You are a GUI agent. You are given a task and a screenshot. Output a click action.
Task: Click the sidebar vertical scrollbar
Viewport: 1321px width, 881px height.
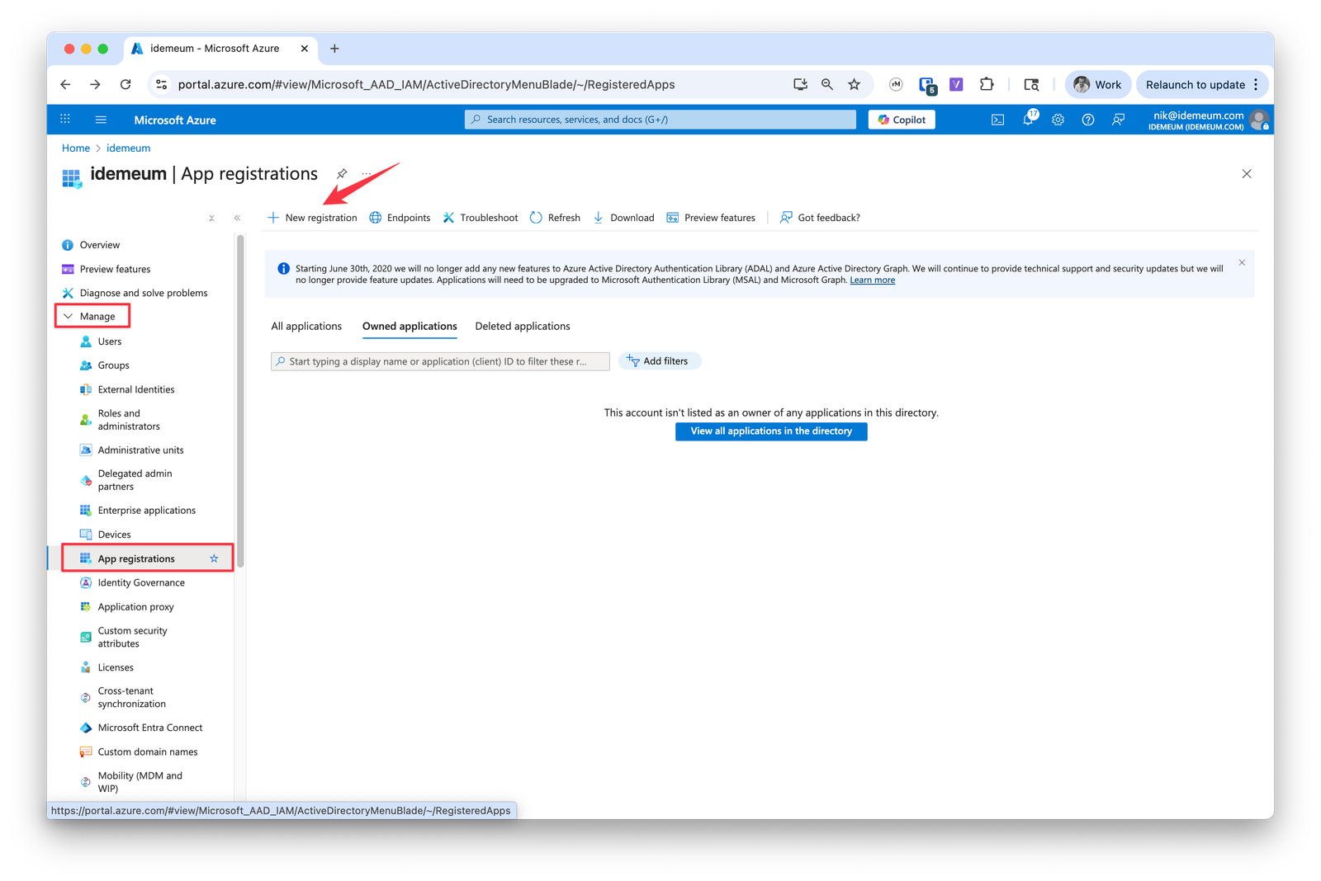pos(240,401)
